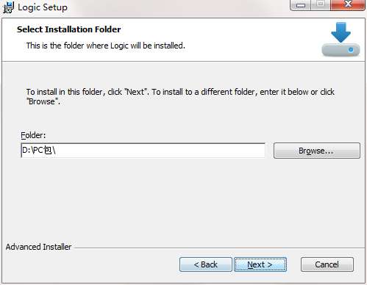Click the Logic Setup installer icon in title bar
367x285 pixels.
pos(8,7)
